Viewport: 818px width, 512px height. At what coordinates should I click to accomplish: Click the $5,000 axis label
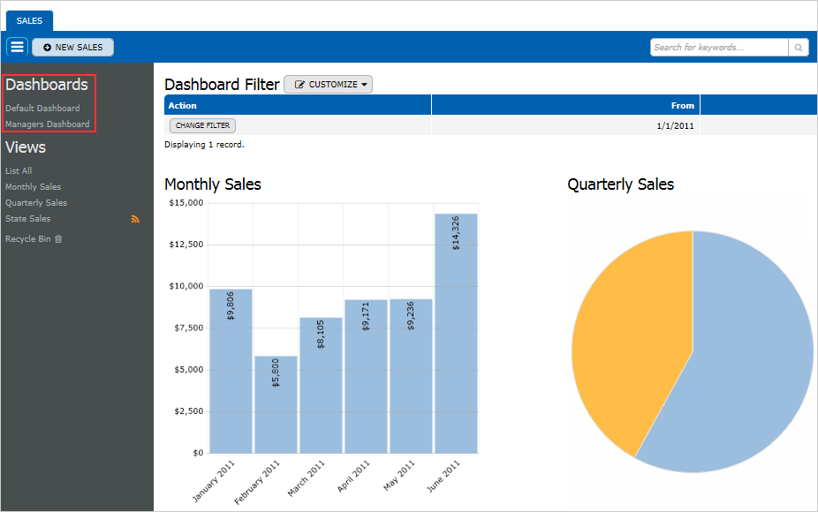(x=189, y=370)
